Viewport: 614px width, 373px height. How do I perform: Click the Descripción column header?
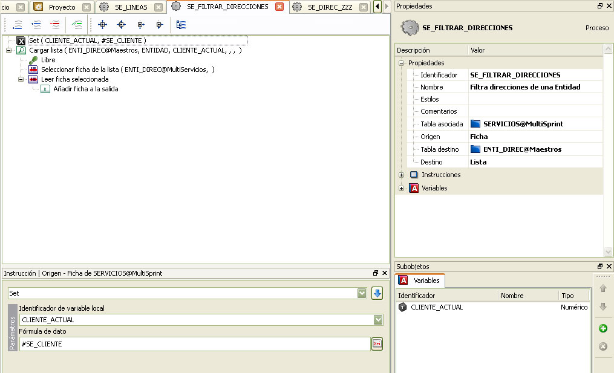431,50
